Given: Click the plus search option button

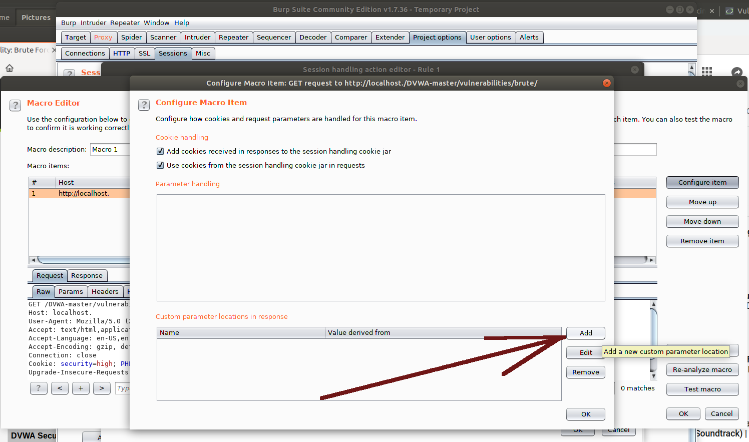Looking at the screenshot, I should pyautogui.click(x=81, y=388).
